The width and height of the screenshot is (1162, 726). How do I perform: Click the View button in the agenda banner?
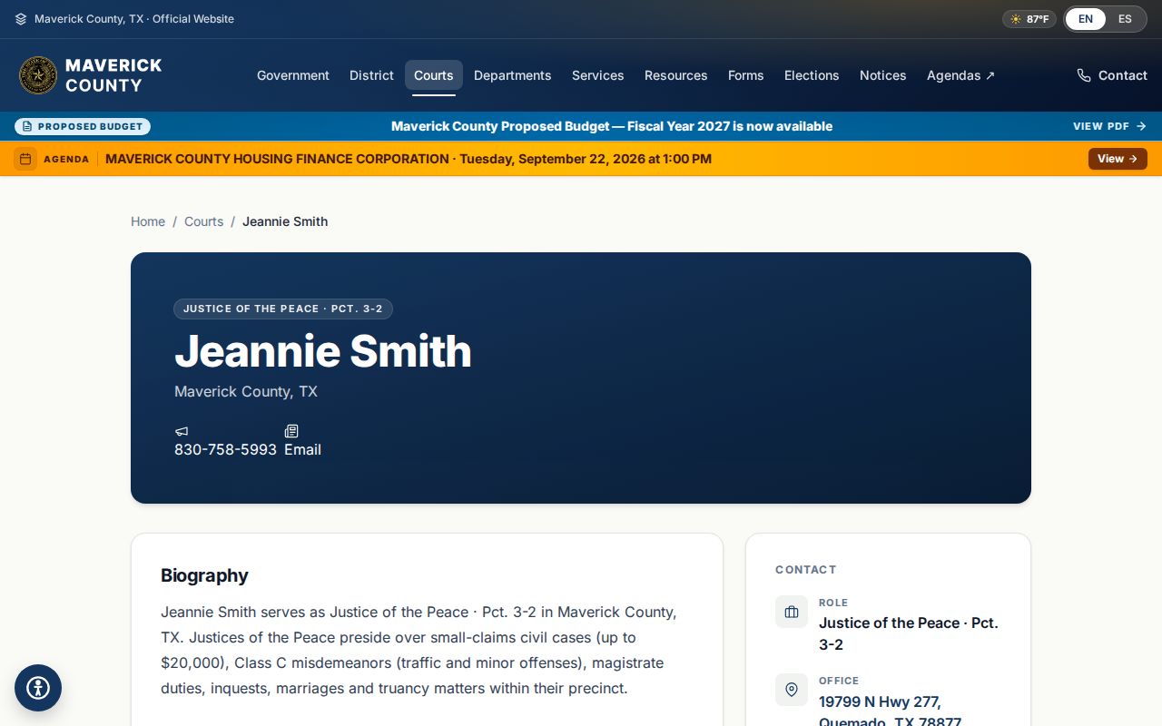[x=1118, y=159]
